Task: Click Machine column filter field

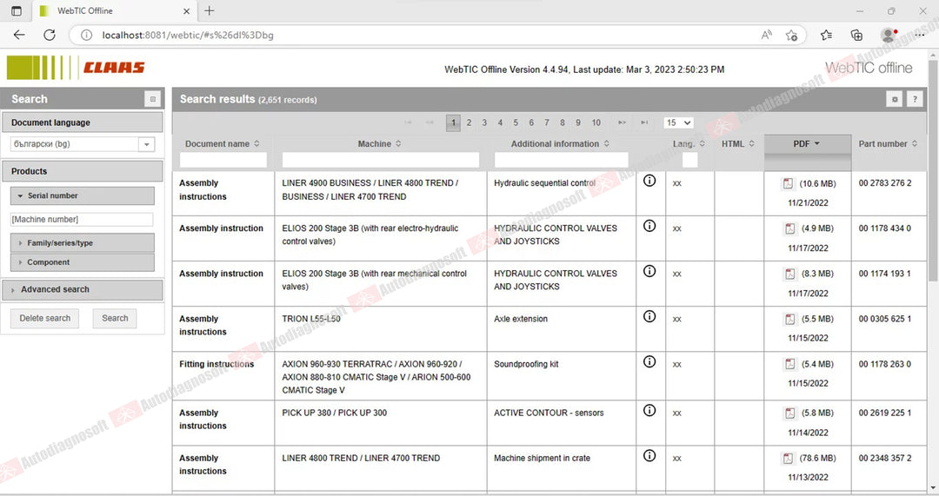Action: [381, 160]
